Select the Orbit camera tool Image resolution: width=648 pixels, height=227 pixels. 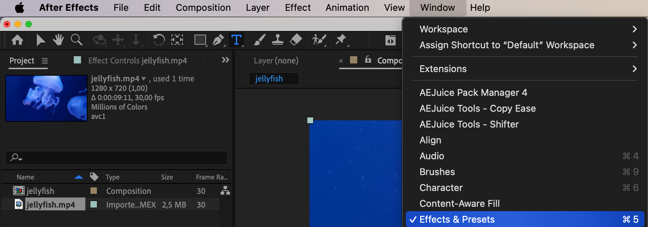[99, 40]
